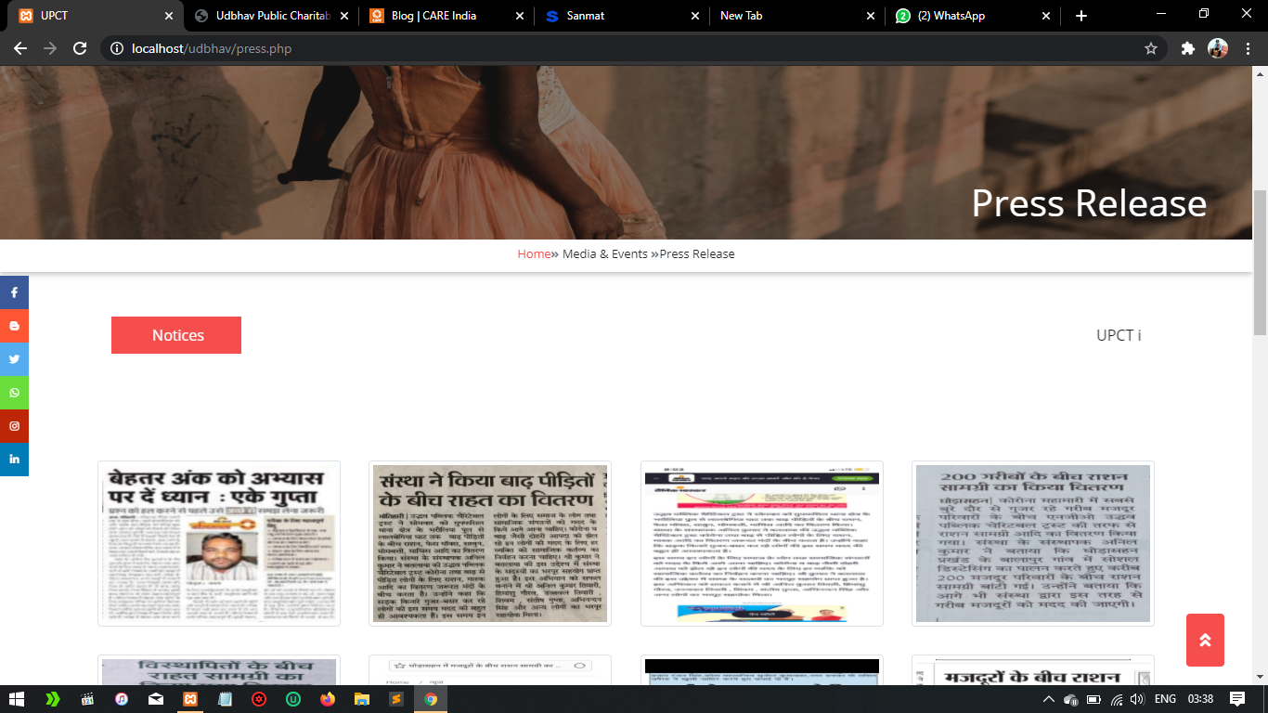Click the Press Release breadcrumb text
The height and width of the screenshot is (713, 1268).
(697, 253)
